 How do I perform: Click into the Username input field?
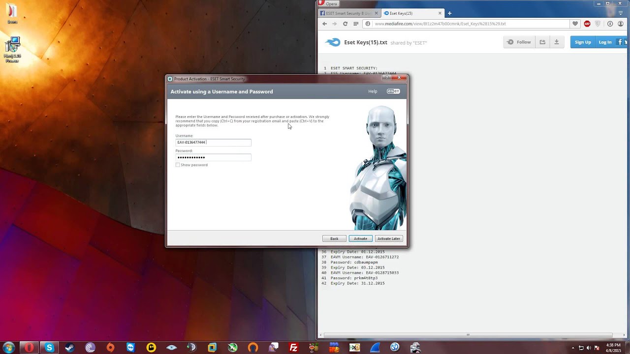tap(213, 142)
